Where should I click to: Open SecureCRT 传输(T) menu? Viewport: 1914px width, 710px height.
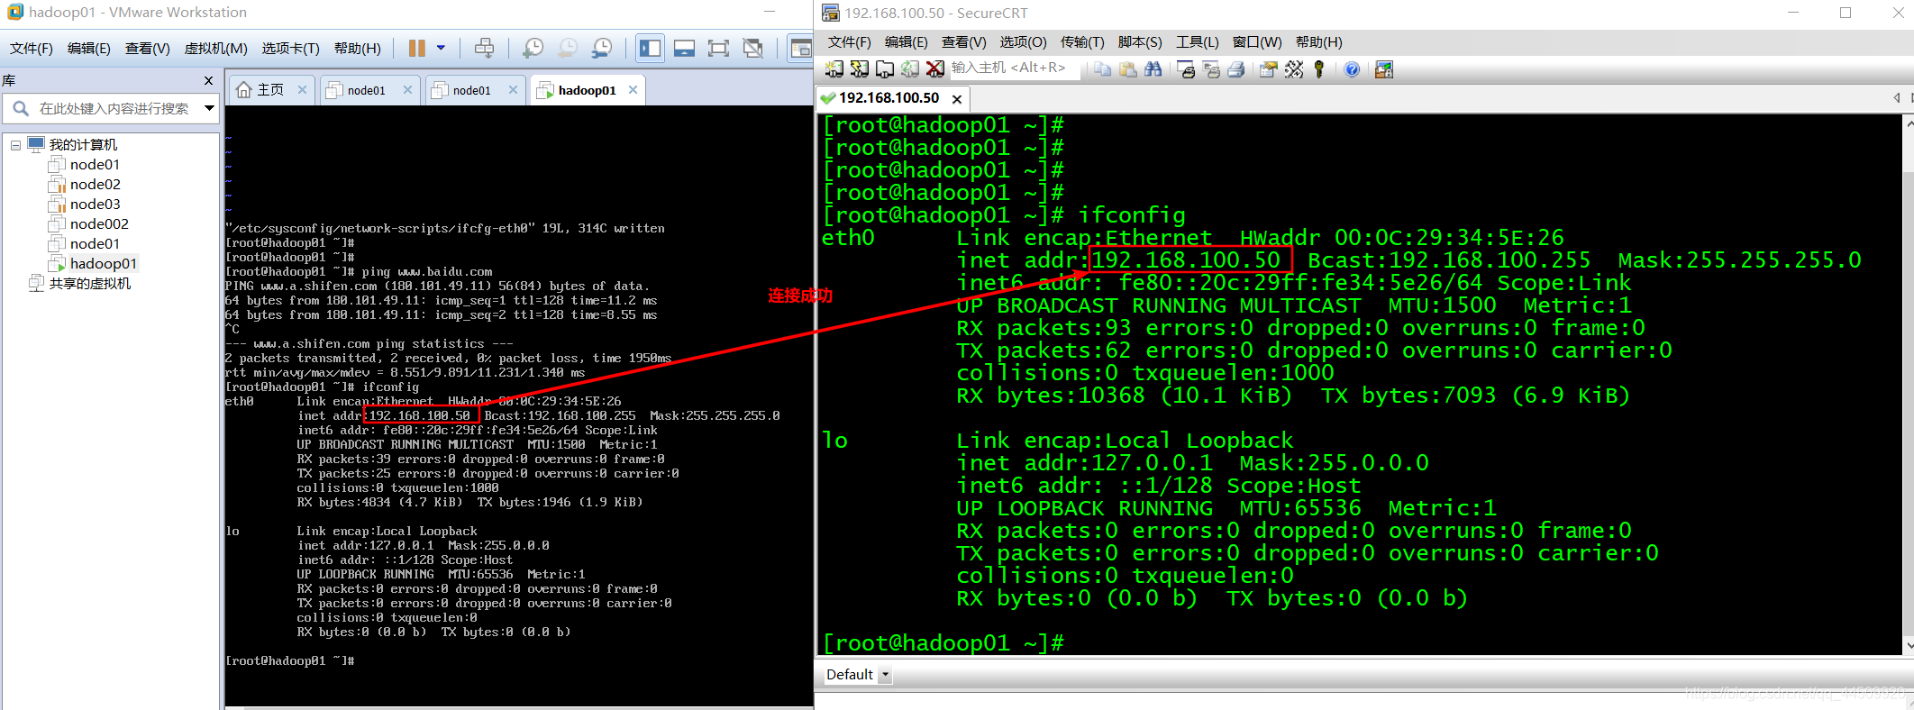click(1082, 42)
